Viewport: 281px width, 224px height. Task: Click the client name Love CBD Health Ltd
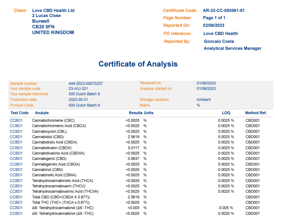[53, 10]
